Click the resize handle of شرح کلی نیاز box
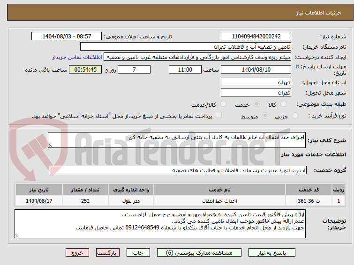The width and height of the screenshot is (354, 265). click(x=50, y=146)
